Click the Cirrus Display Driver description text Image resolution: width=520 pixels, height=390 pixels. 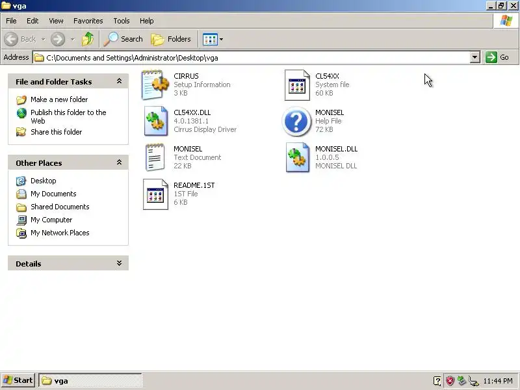(x=205, y=129)
